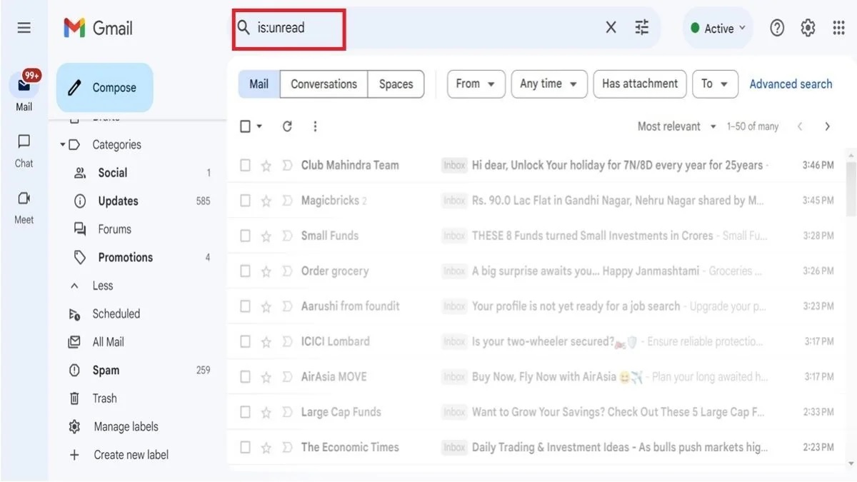The height and width of the screenshot is (482, 857).
Task: Go to the newer page arrow
Action: tap(800, 126)
